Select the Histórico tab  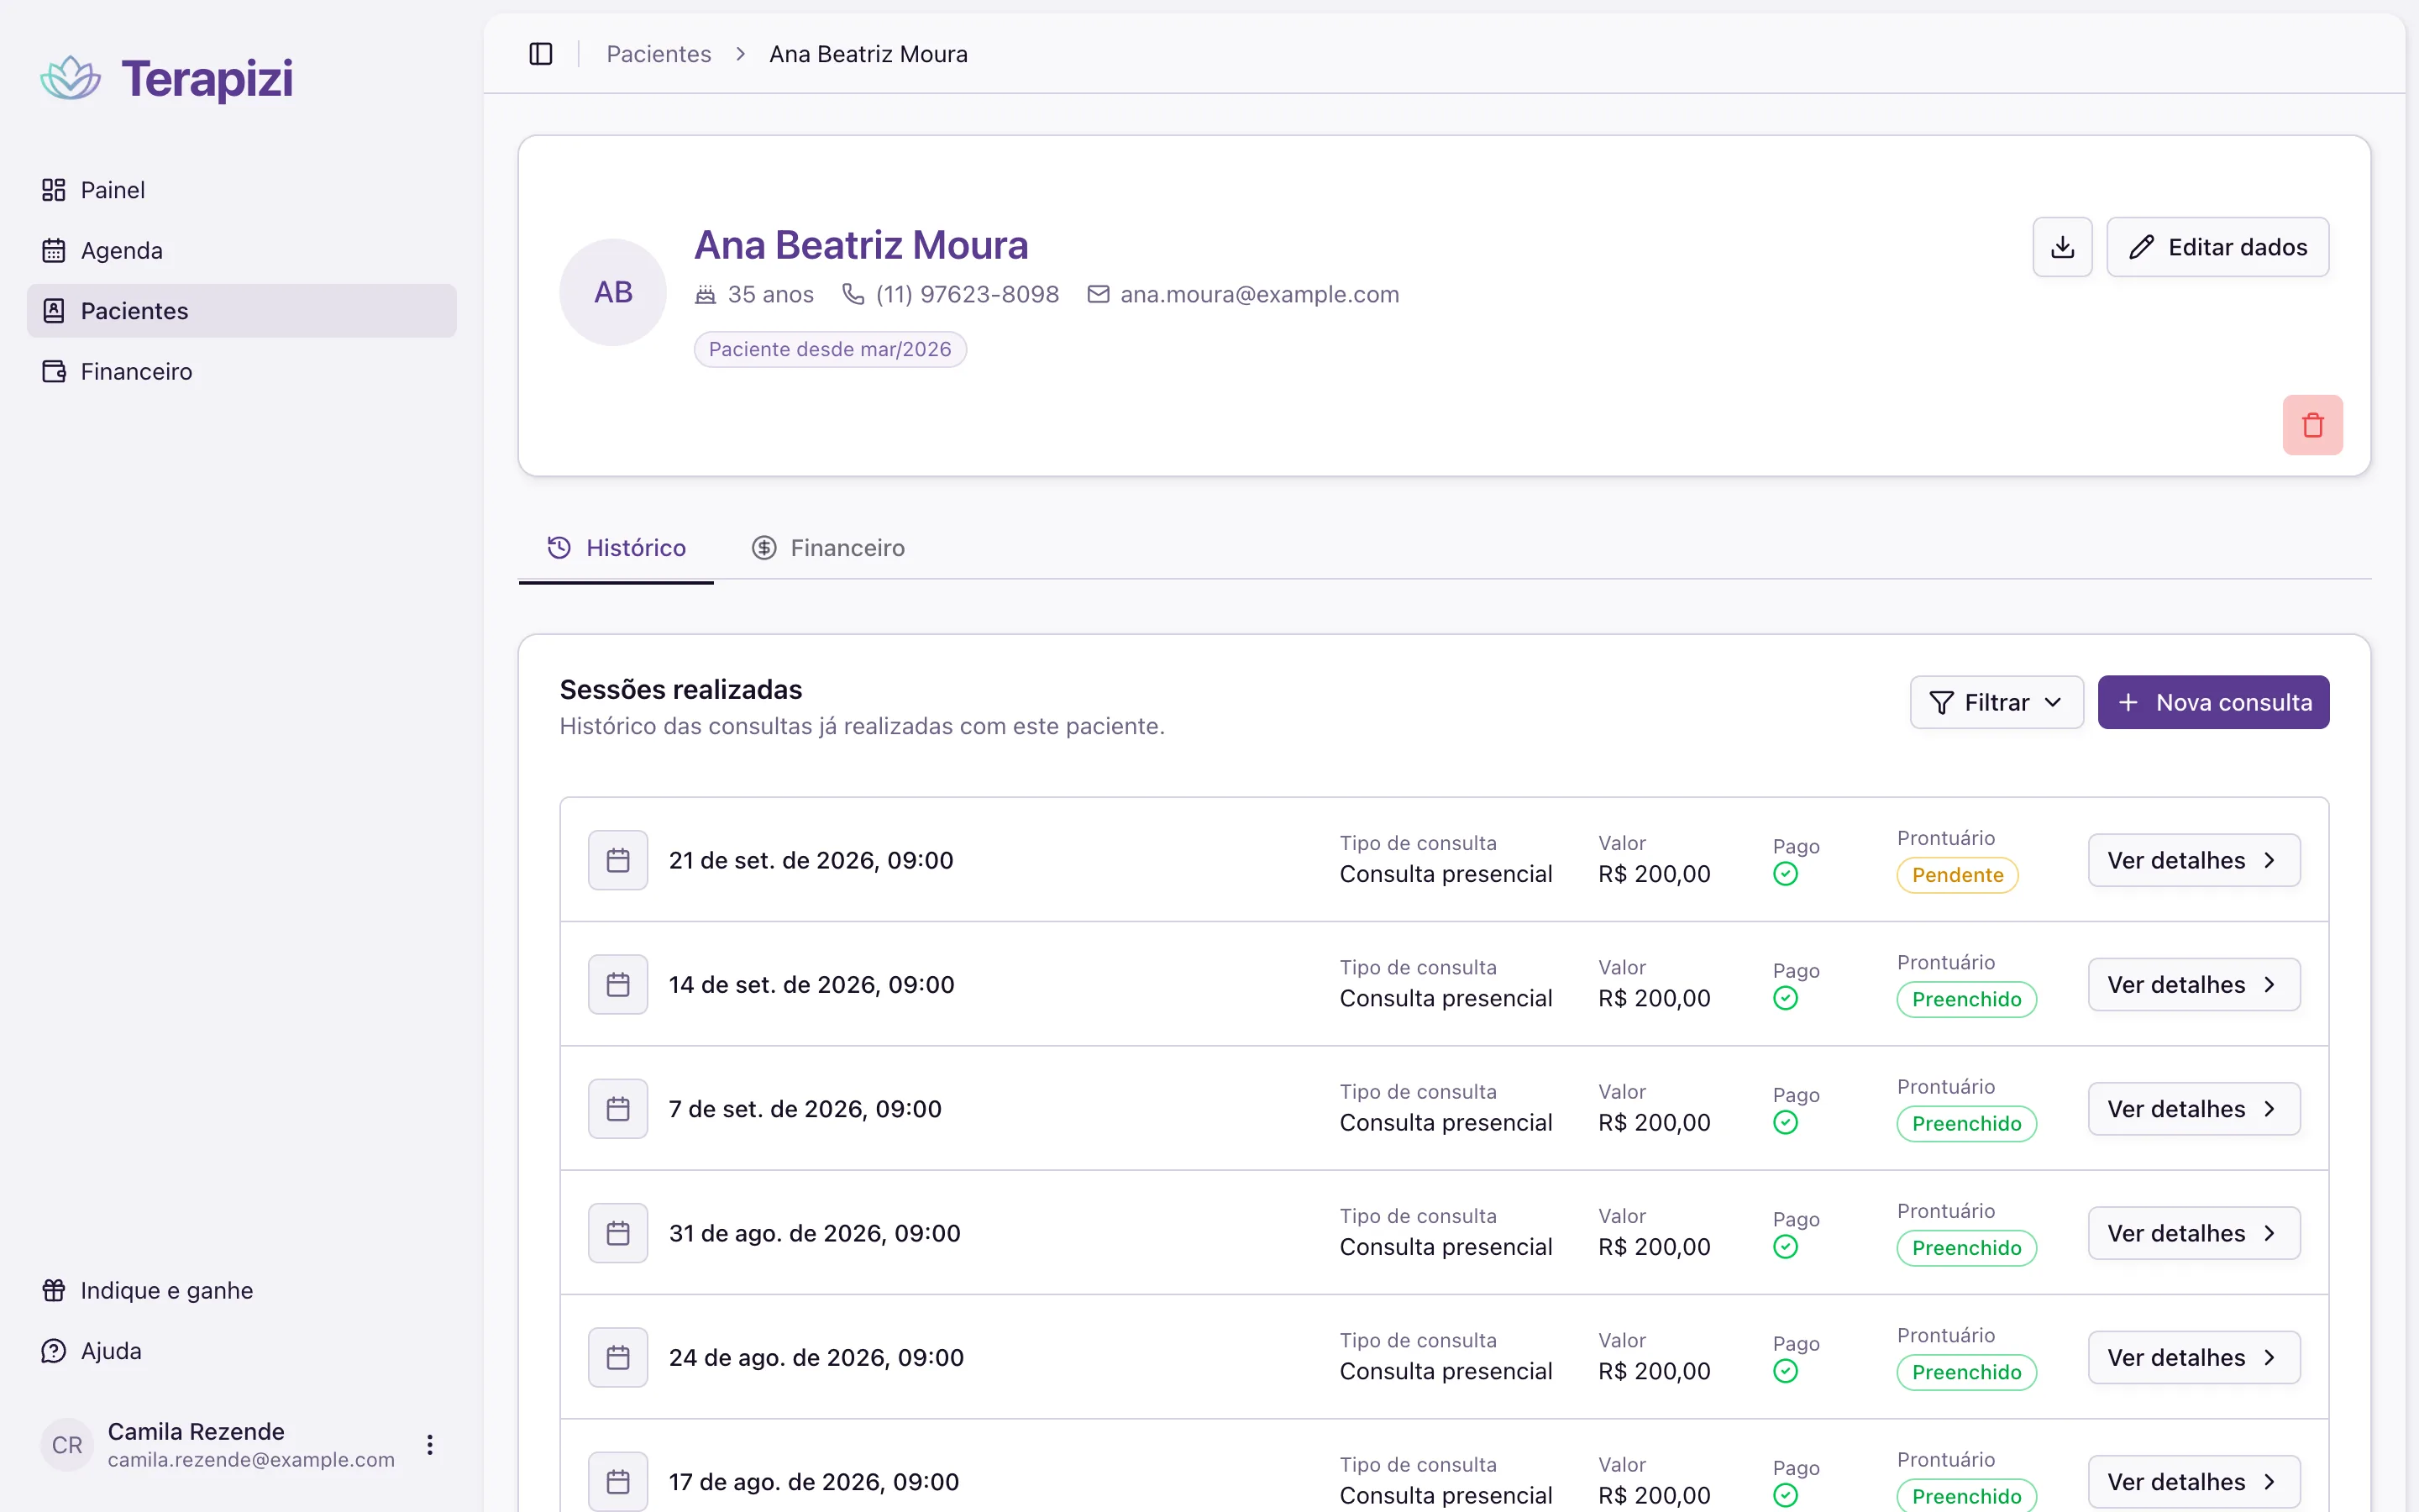[616, 548]
